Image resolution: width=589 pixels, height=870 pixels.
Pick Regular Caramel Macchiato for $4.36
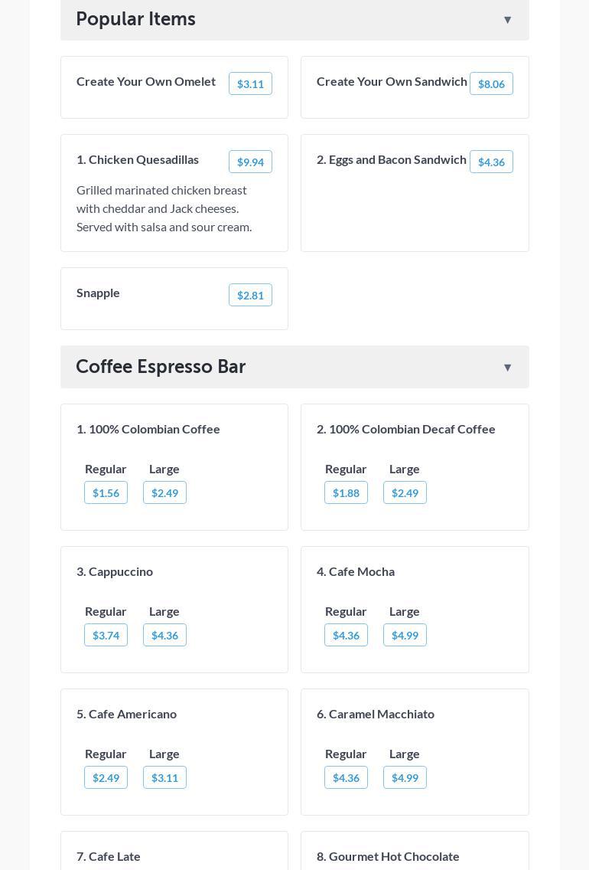[x=346, y=778]
